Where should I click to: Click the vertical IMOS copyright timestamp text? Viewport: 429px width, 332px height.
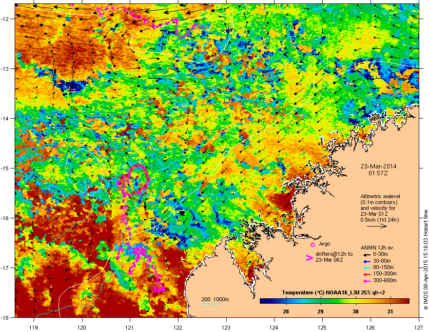coord(426,260)
